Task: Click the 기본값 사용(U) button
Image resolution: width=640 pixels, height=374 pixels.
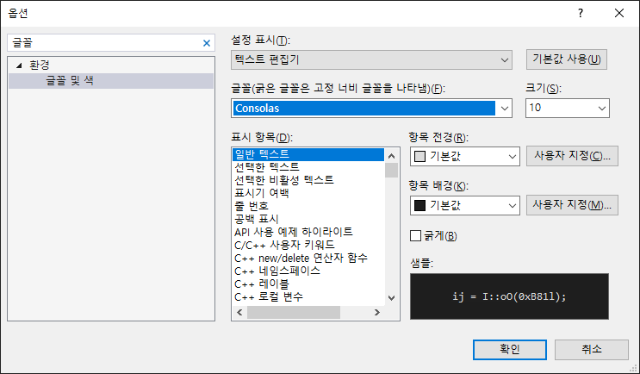Action: click(566, 59)
